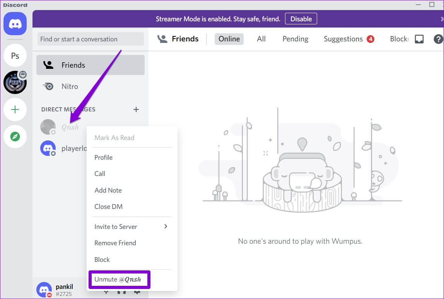Choose Mark As Read in context menu

click(x=132, y=138)
